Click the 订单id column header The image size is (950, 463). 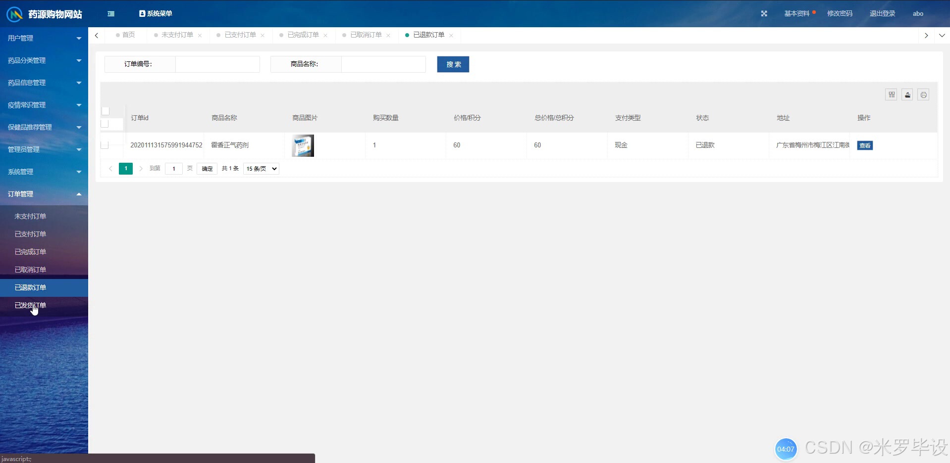pos(140,118)
